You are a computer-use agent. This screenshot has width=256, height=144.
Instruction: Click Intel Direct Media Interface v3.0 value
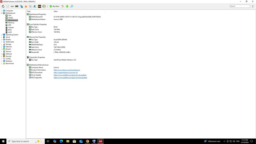pos(65,60)
